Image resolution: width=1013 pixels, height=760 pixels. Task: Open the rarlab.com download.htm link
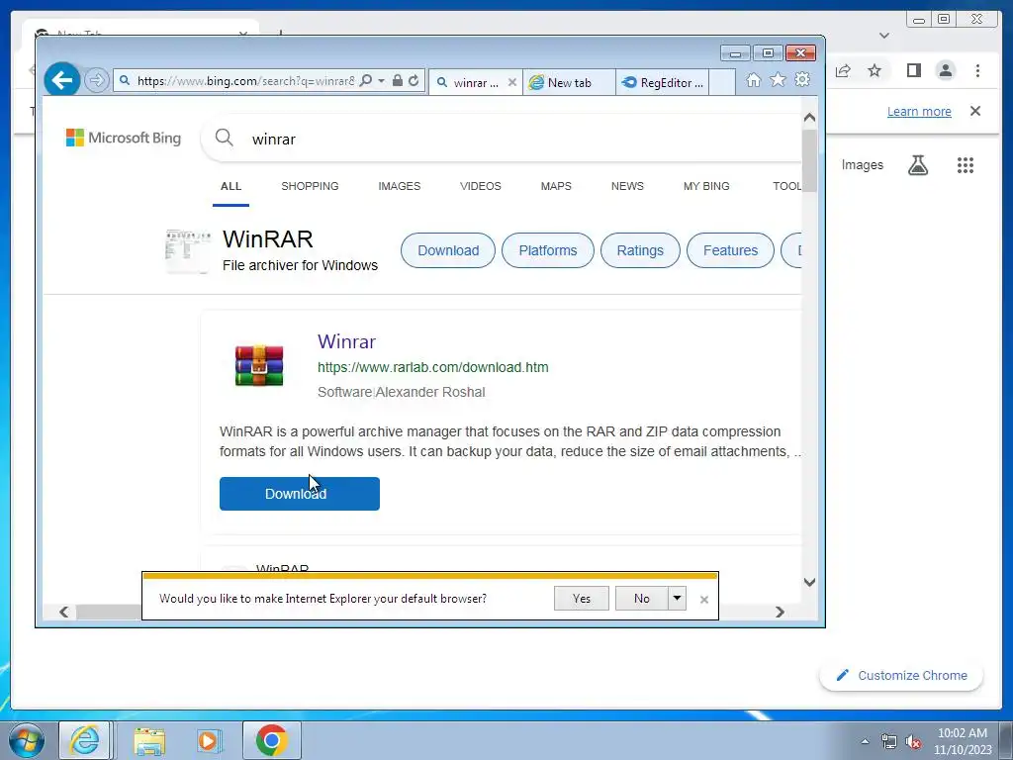433,367
